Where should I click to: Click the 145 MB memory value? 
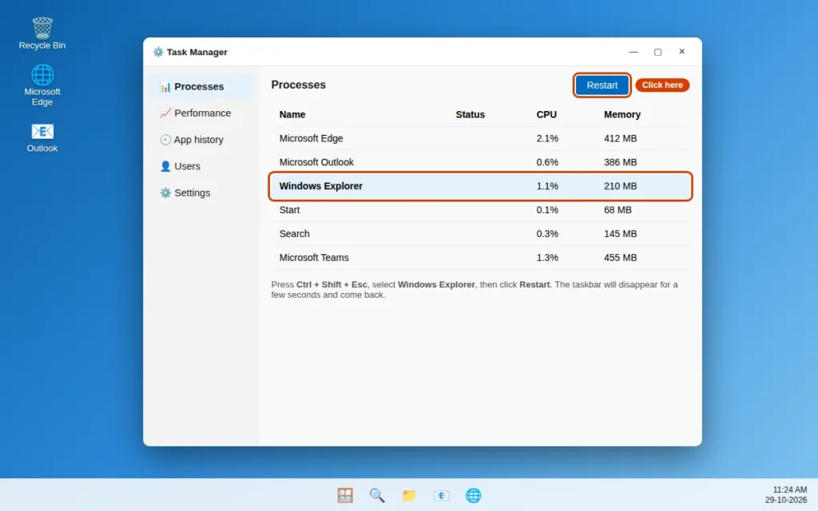coord(620,234)
